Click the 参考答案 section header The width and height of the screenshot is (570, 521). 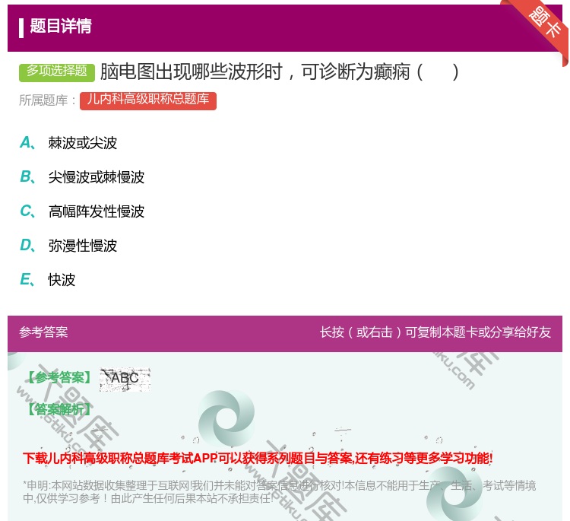pyautogui.click(x=43, y=332)
